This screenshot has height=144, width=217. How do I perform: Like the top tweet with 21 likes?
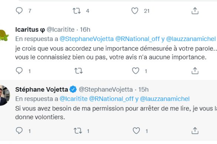point(135,11)
